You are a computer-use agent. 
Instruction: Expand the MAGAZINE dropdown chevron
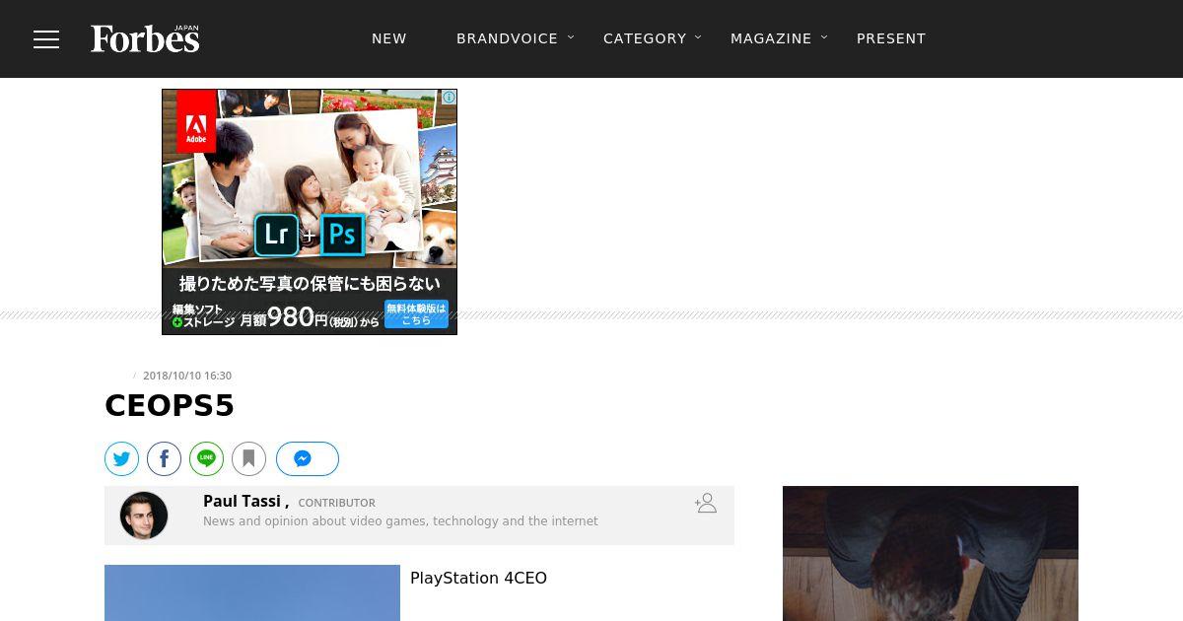824,37
